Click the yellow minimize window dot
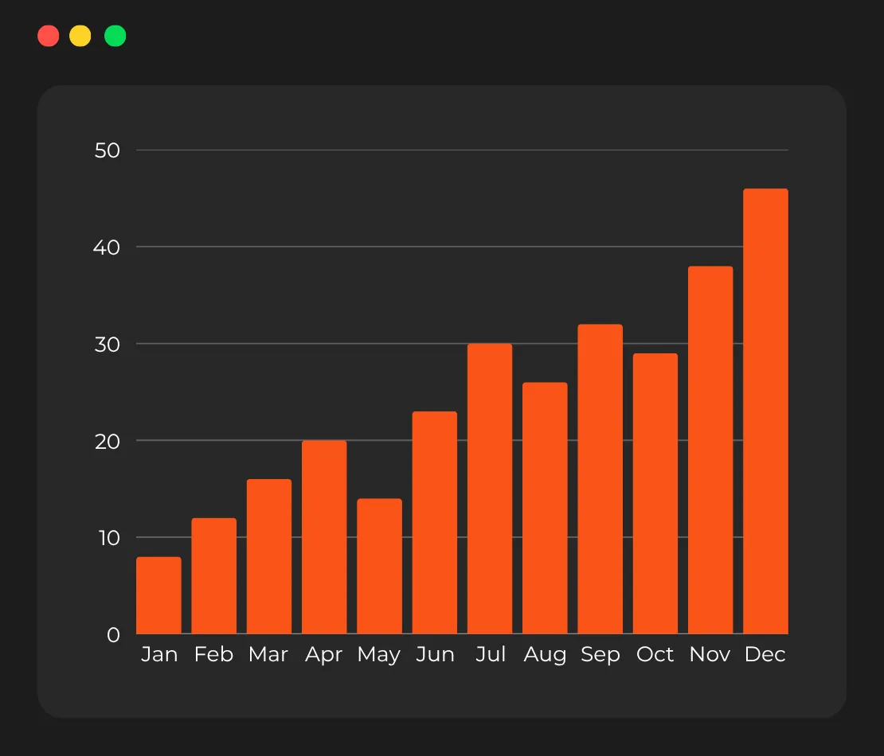Viewport: 884px width, 756px height. [x=80, y=36]
